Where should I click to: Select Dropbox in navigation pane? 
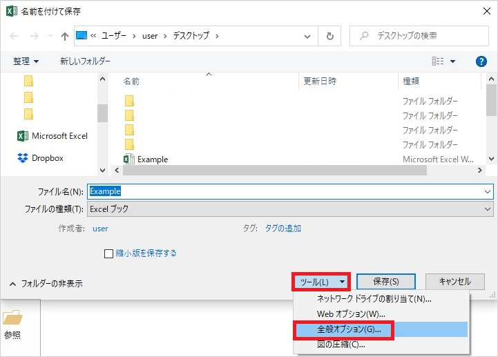41,158
